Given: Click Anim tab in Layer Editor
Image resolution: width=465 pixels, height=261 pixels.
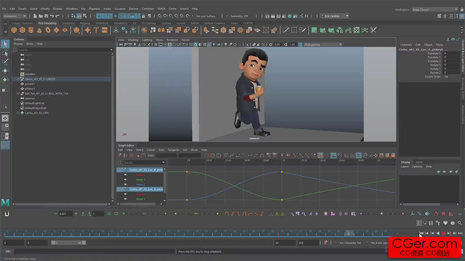Looking at the screenshot, I should [418, 162].
